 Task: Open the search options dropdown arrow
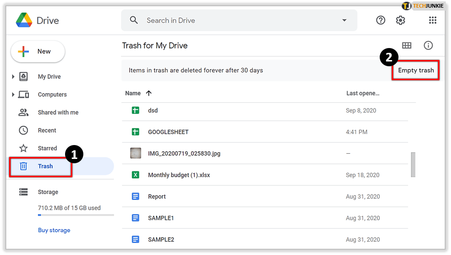coord(344,20)
